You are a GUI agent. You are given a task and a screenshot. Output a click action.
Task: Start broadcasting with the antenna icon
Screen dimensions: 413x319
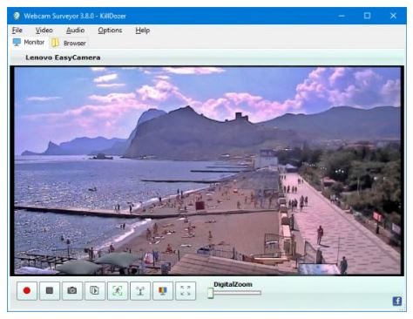click(140, 290)
